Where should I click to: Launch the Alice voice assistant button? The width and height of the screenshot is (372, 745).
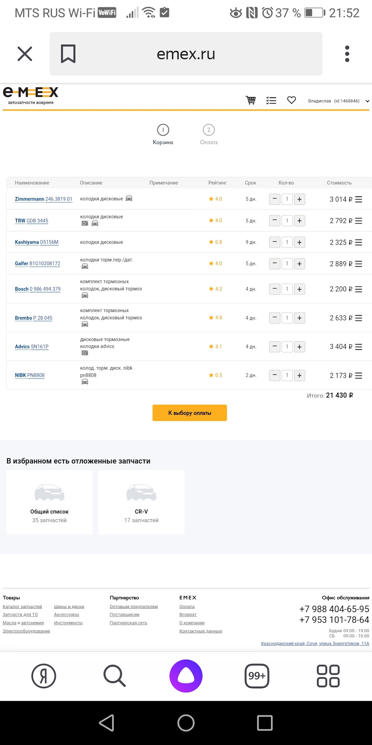pos(186,676)
